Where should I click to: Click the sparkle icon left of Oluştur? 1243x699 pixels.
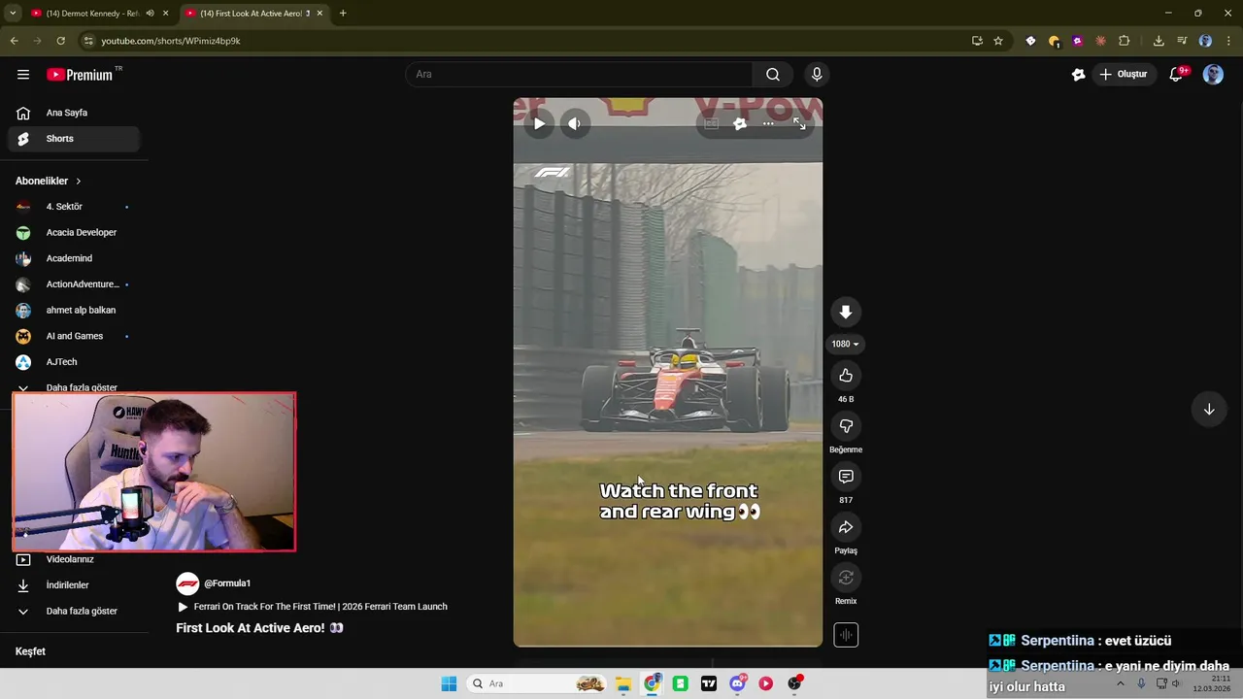pyautogui.click(x=1078, y=75)
